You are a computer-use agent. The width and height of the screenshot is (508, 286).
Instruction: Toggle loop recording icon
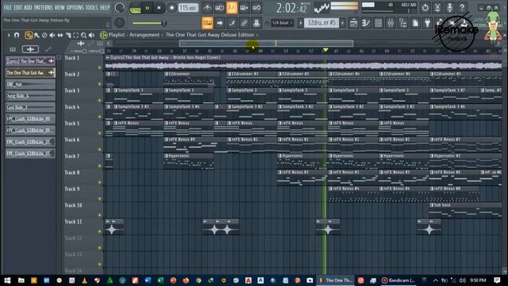click(x=256, y=7)
